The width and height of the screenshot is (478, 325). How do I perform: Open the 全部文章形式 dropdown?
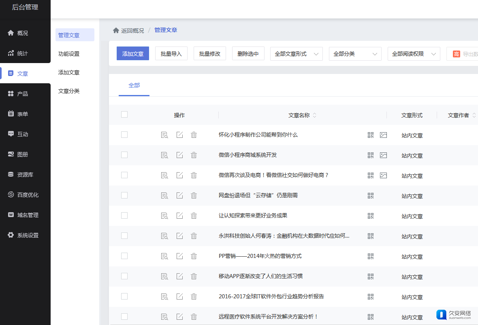click(296, 54)
